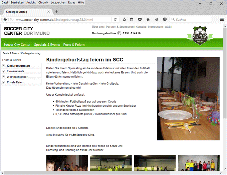Image resolution: width=227 pixels, height=175 pixels.
Task: Open Feste & Feiern navigation item
Action: click(74, 45)
